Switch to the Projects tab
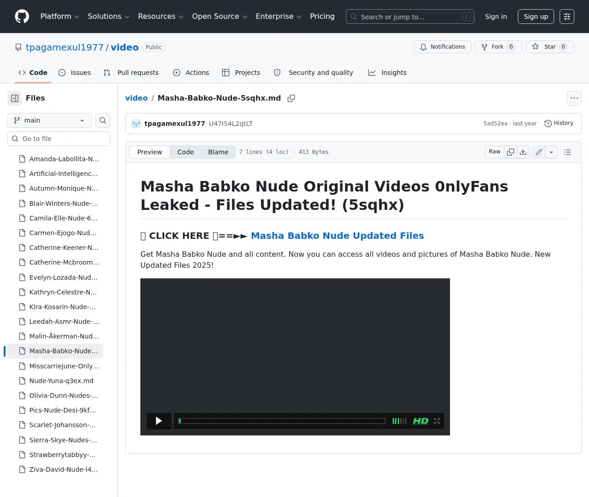The width and height of the screenshot is (589, 497). click(x=241, y=73)
